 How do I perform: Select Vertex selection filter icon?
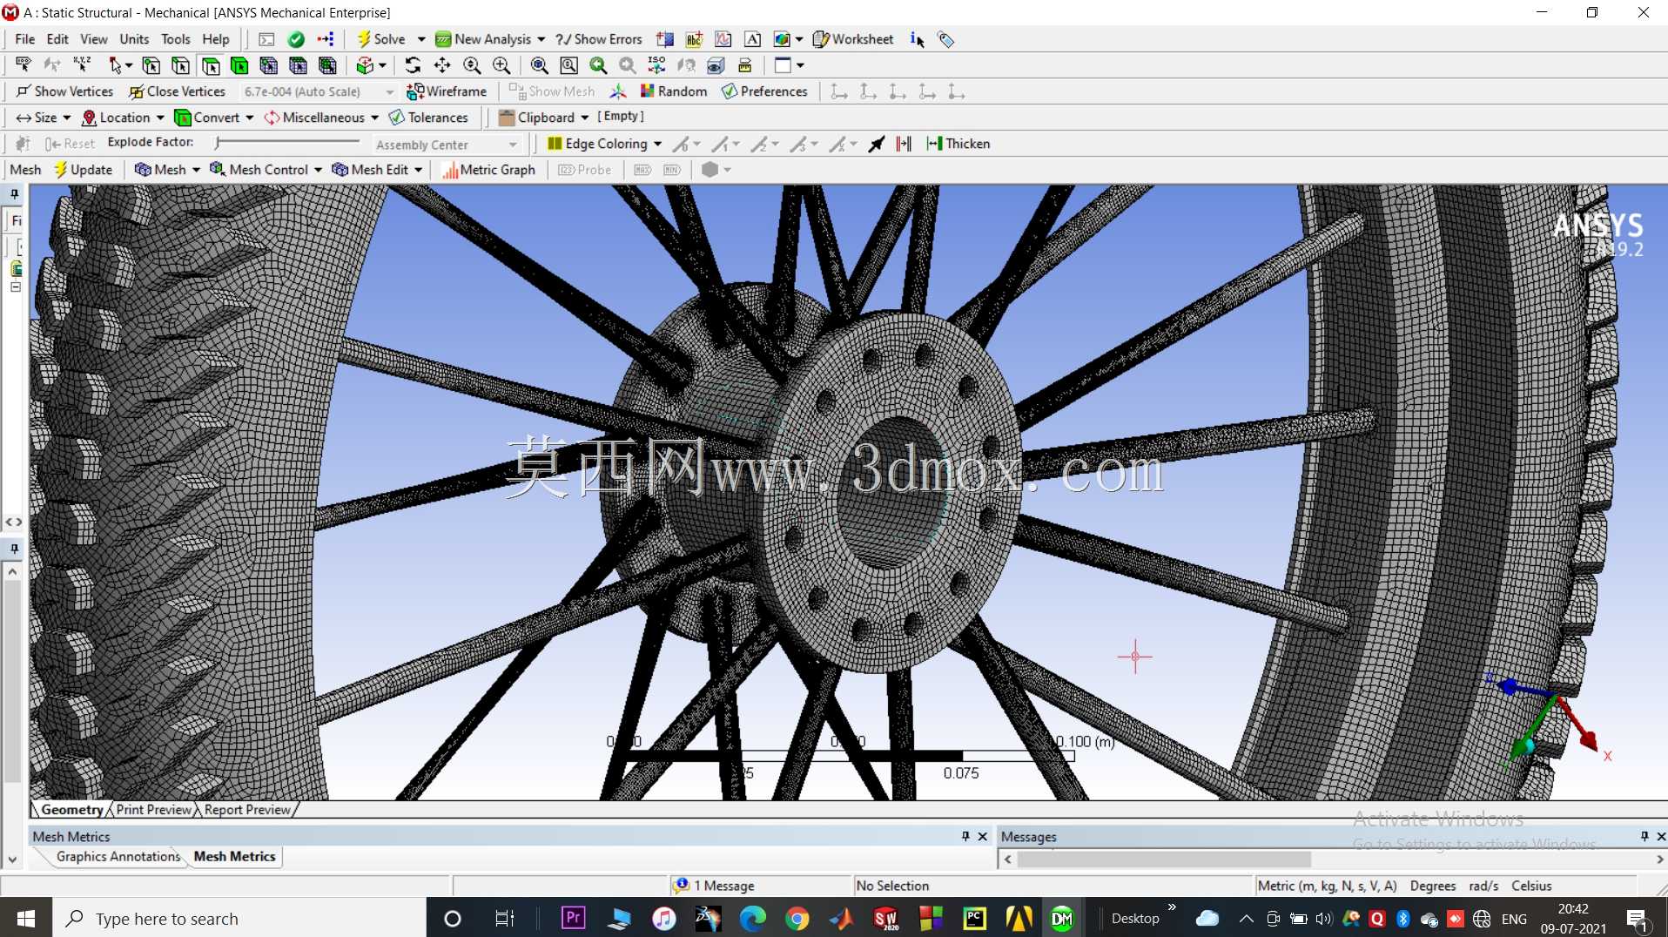[x=151, y=65]
